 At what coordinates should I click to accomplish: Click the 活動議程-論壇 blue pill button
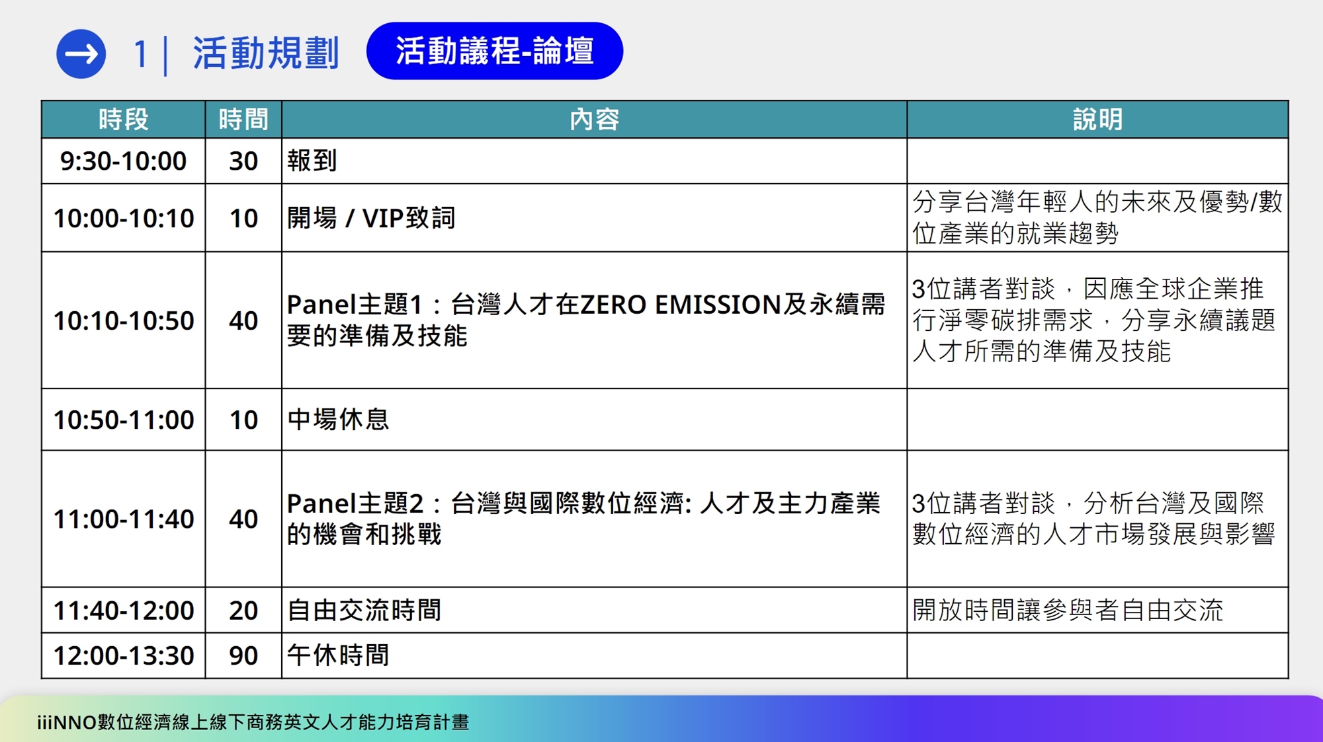(494, 51)
